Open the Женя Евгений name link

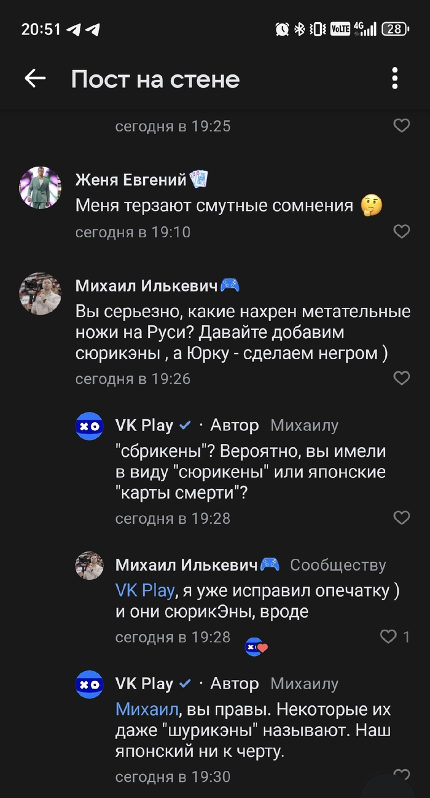(130, 180)
